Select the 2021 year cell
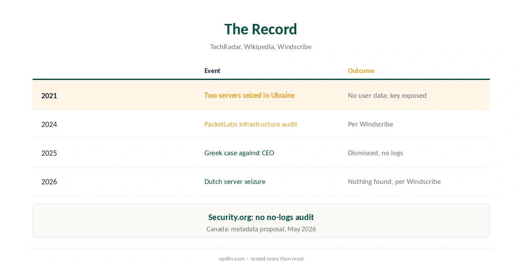Image resolution: width=522 pixels, height=267 pixels. [x=49, y=96]
